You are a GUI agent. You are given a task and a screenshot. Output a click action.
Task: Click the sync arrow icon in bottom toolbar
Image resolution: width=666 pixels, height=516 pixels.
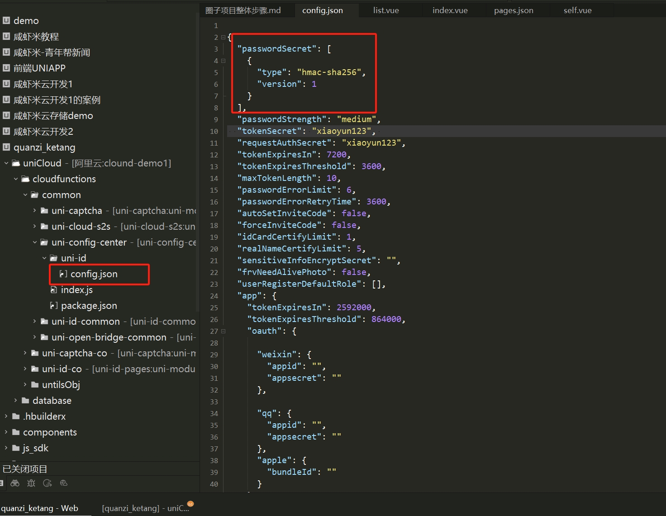coord(48,483)
